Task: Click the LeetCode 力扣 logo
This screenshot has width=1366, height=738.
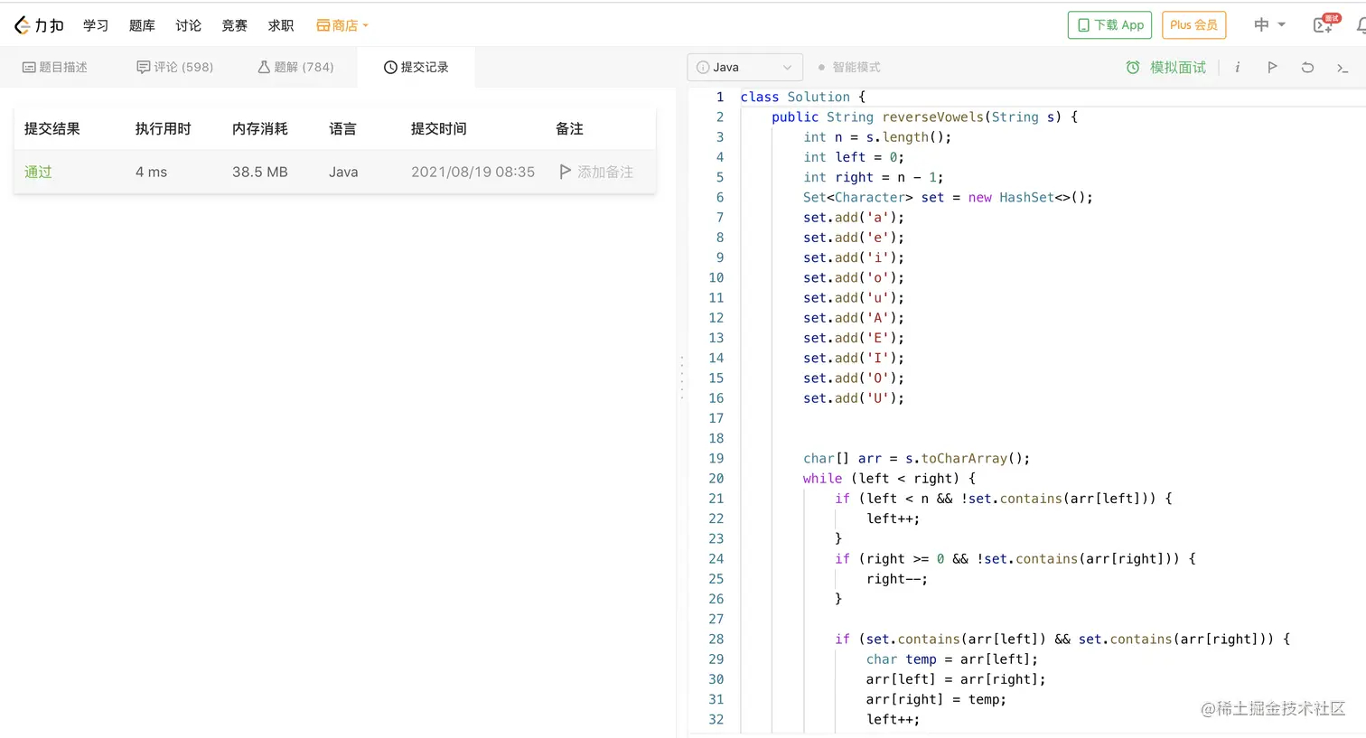Action: pos(39,25)
